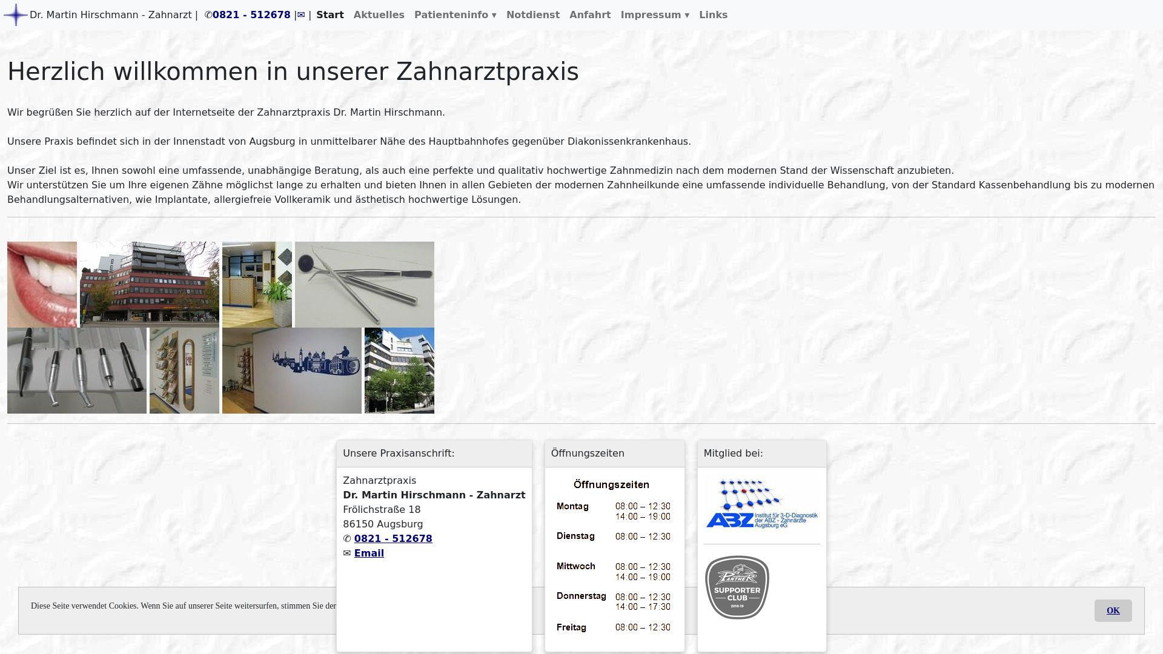1163x654 pixels.
Task: Open the Links page
Action: pyautogui.click(x=714, y=15)
